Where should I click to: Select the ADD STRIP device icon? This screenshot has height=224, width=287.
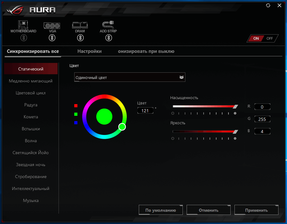(108, 25)
